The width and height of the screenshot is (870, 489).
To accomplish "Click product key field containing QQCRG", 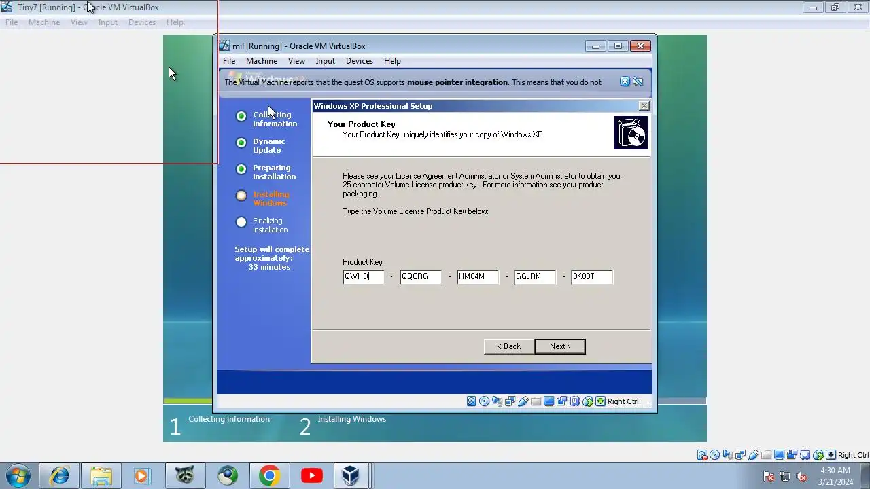I will (x=421, y=276).
